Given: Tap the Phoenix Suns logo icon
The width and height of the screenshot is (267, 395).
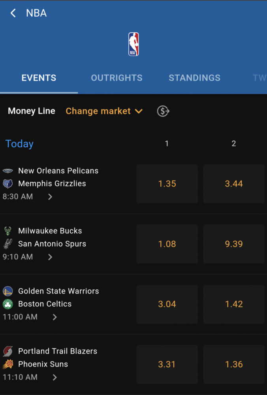Looking at the screenshot, I should (8, 364).
